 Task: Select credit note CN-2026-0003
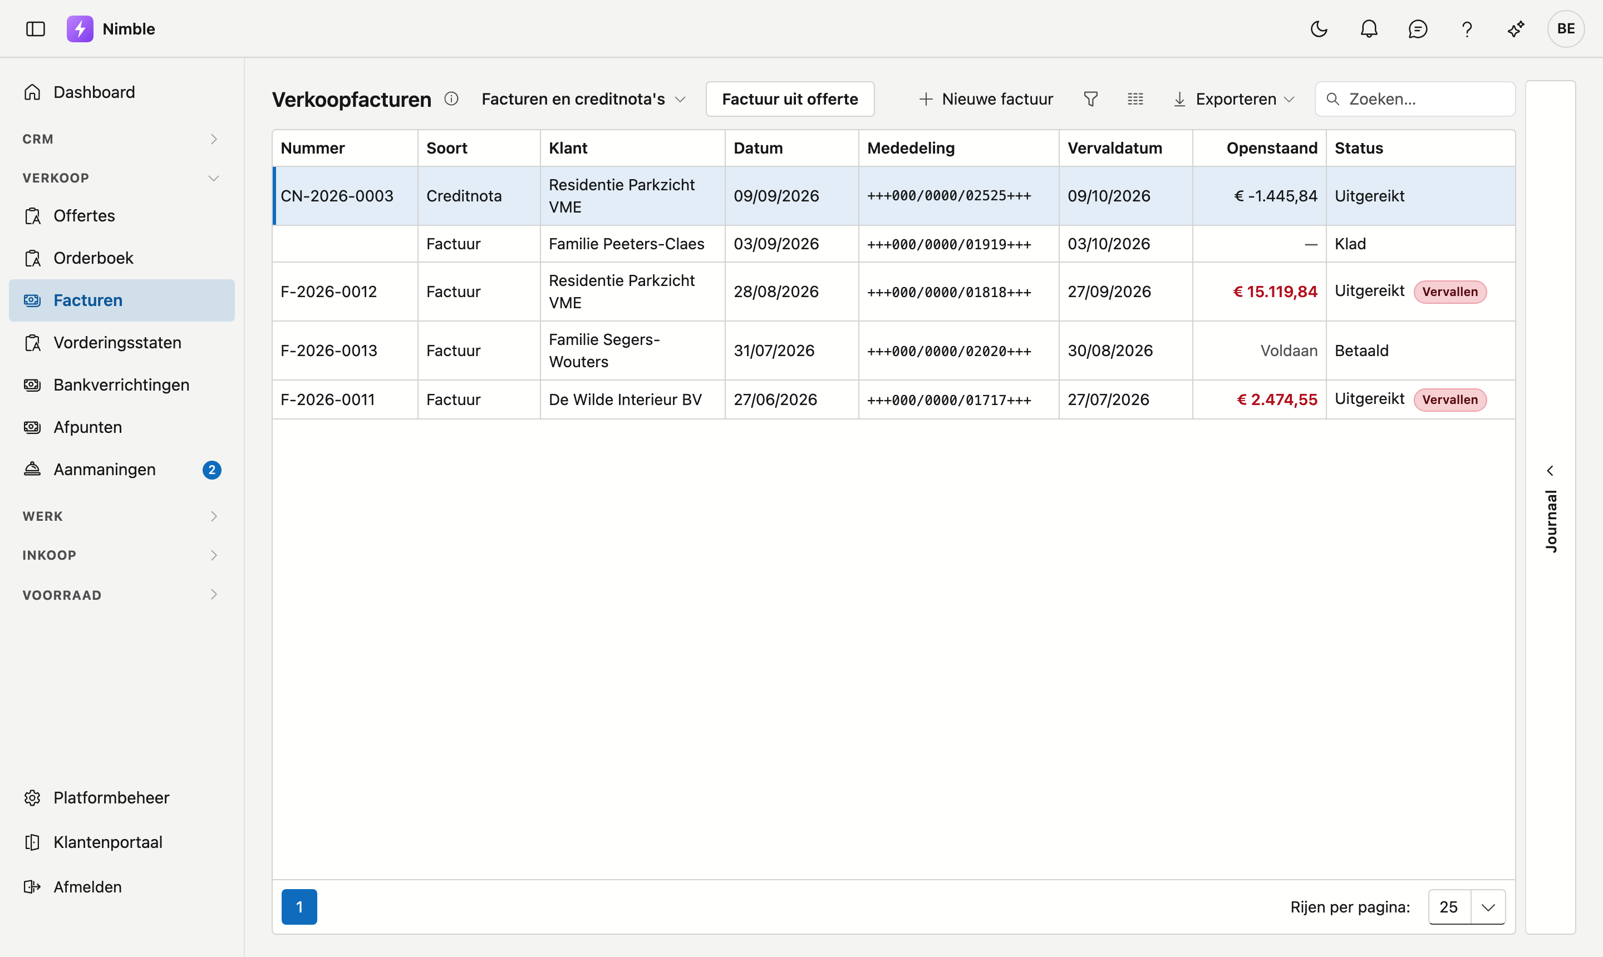point(893,196)
